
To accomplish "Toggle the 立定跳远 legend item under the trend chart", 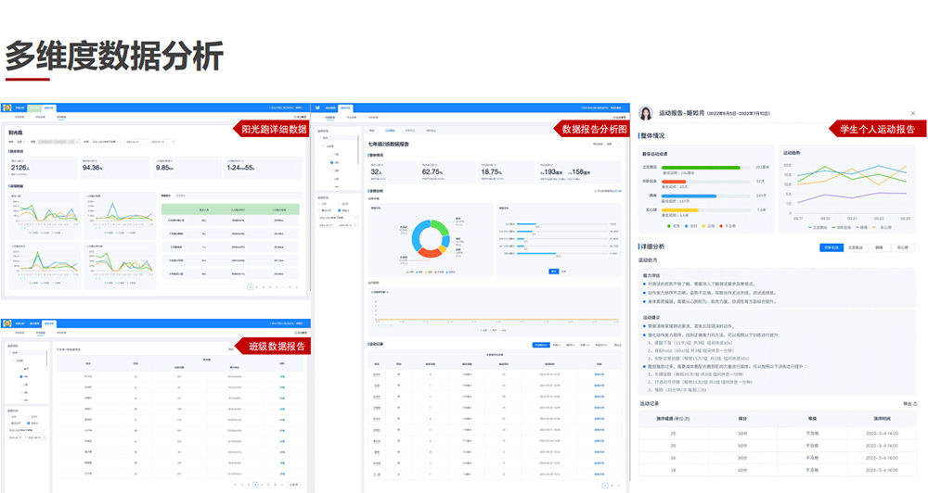I will click(x=818, y=226).
